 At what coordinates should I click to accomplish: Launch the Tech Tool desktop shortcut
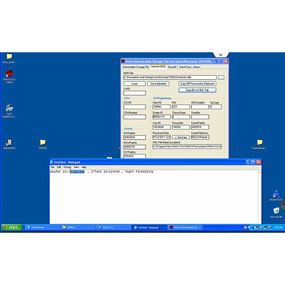coord(9,109)
